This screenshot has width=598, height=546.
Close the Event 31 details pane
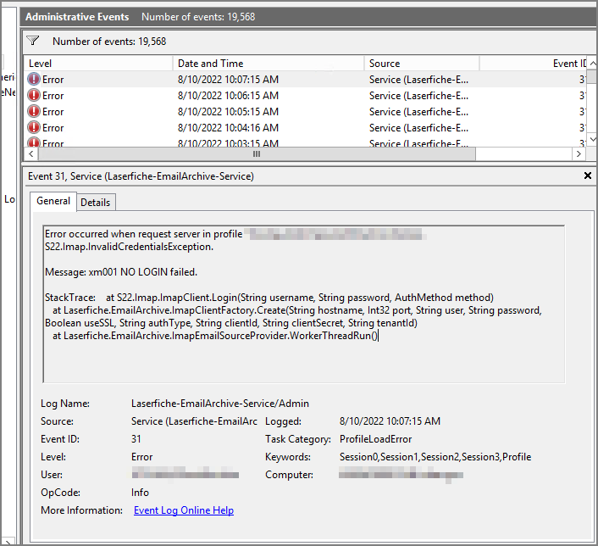point(588,175)
